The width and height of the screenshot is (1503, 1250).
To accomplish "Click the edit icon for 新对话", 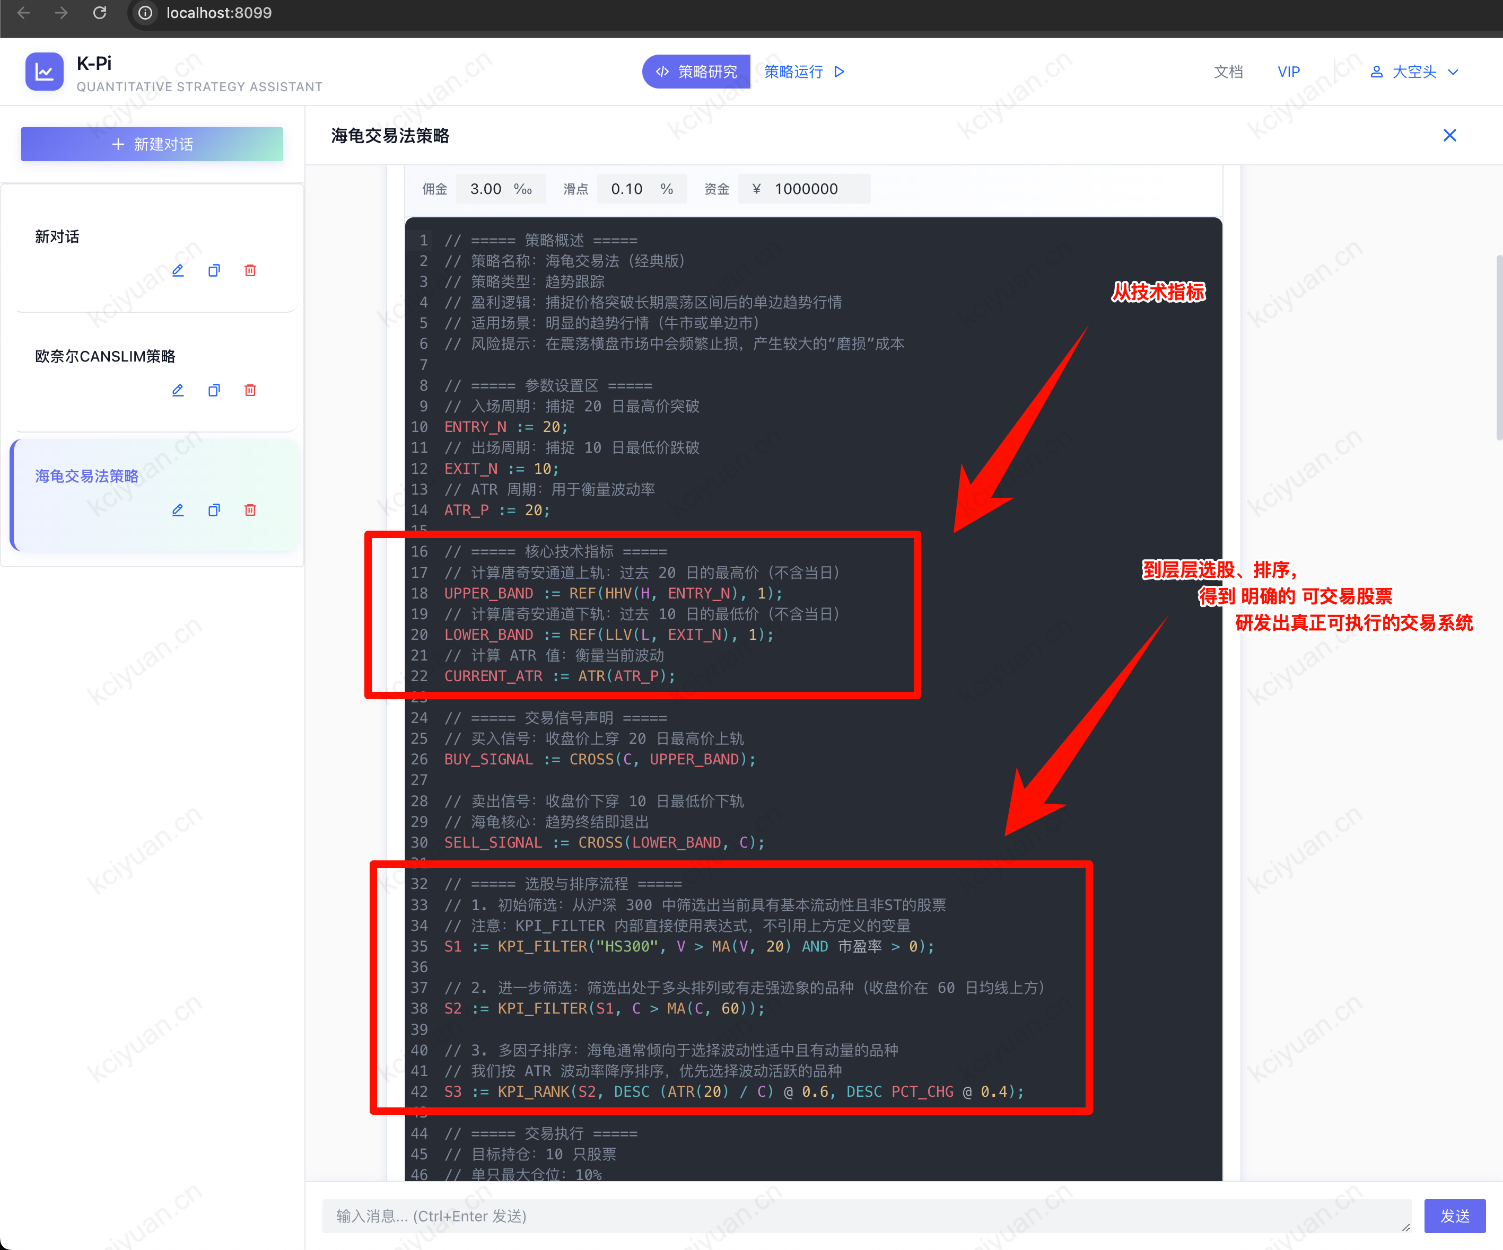I will (x=178, y=270).
